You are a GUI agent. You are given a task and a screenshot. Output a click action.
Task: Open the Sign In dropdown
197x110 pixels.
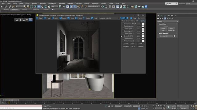[171, 4]
